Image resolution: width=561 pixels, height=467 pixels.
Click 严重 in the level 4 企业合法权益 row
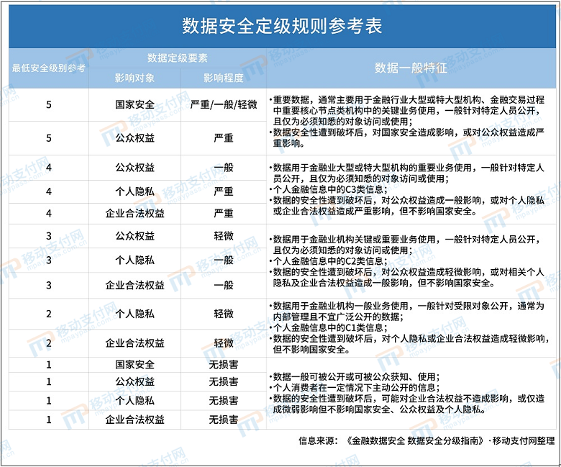(x=224, y=213)
